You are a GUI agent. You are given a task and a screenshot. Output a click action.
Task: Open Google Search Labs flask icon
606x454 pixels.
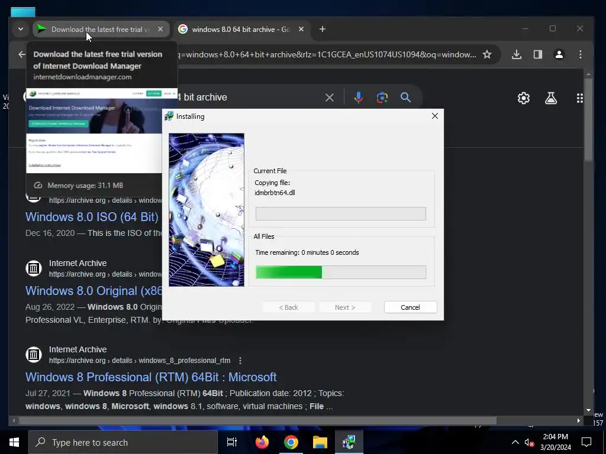(551, 98)
